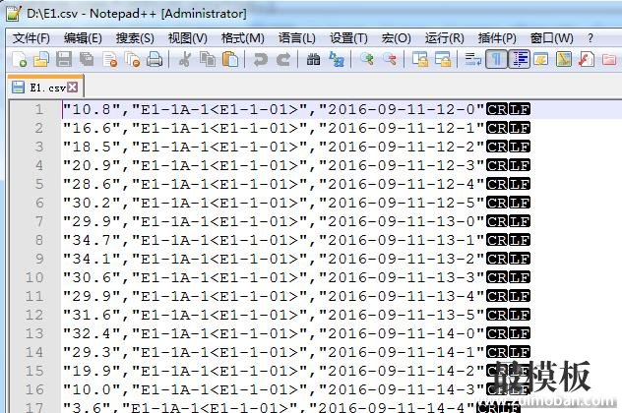Click the value "31.6" on line 12
This screenshot has width=622, height=413.
tap(92, 315)
